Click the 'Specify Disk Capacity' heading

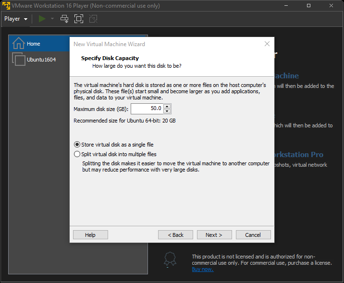click(110, 58)
